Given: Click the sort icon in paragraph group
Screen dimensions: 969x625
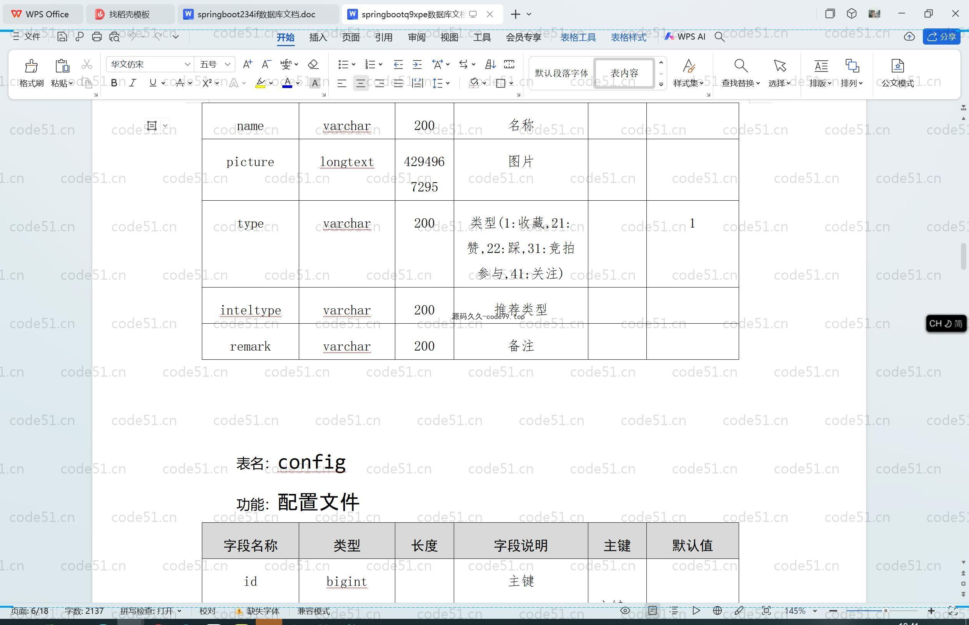Looking at the screenshot, I should pos(490,64).
